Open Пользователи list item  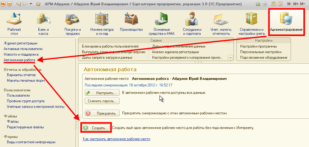point(18,95)
